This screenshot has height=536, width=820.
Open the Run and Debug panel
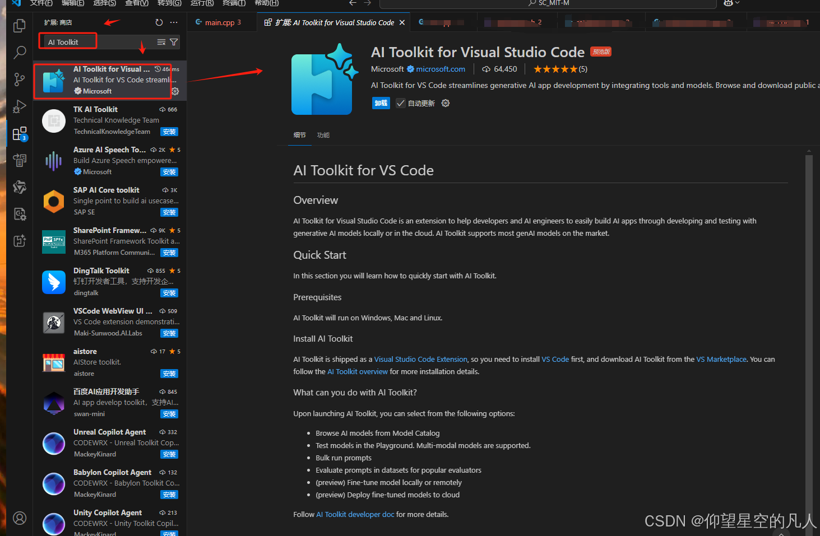20,106
